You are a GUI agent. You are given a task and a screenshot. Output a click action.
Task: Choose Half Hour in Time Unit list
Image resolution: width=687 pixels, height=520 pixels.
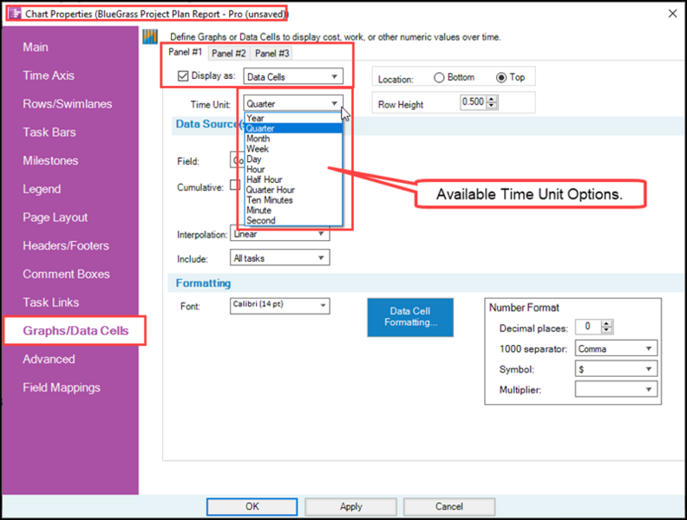click(x=293, y=179)
